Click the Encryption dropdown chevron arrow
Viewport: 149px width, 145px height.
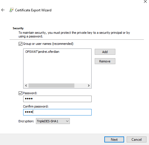click(67, 121)
